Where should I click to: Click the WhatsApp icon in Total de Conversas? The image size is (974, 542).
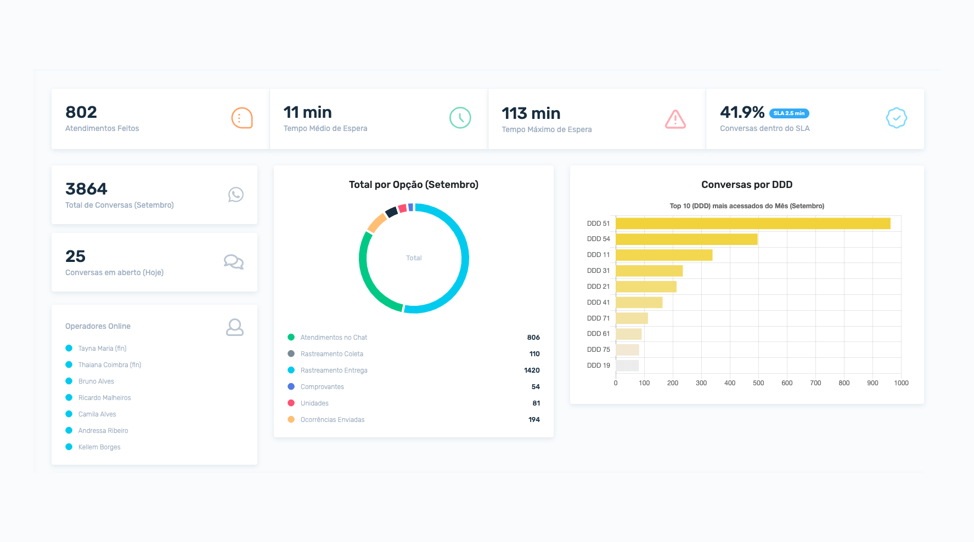(235, 195)
